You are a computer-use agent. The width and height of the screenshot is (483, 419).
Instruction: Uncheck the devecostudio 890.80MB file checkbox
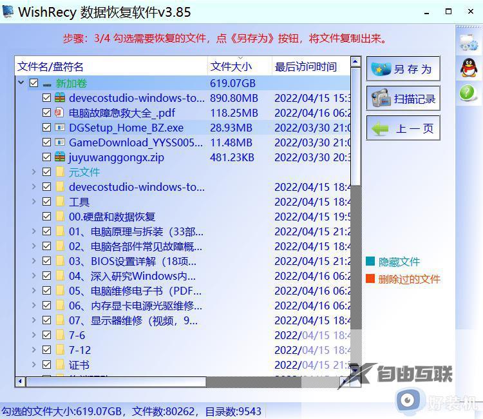[x=46, y=98]
